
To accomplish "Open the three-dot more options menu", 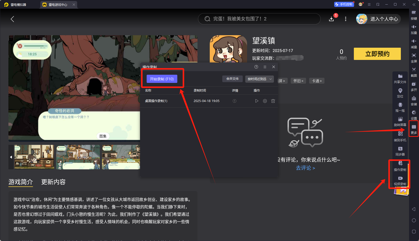I will (x=346, y=19).
